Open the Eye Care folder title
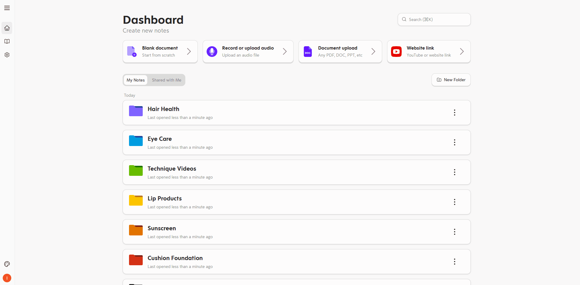 [x=160, y=139]
